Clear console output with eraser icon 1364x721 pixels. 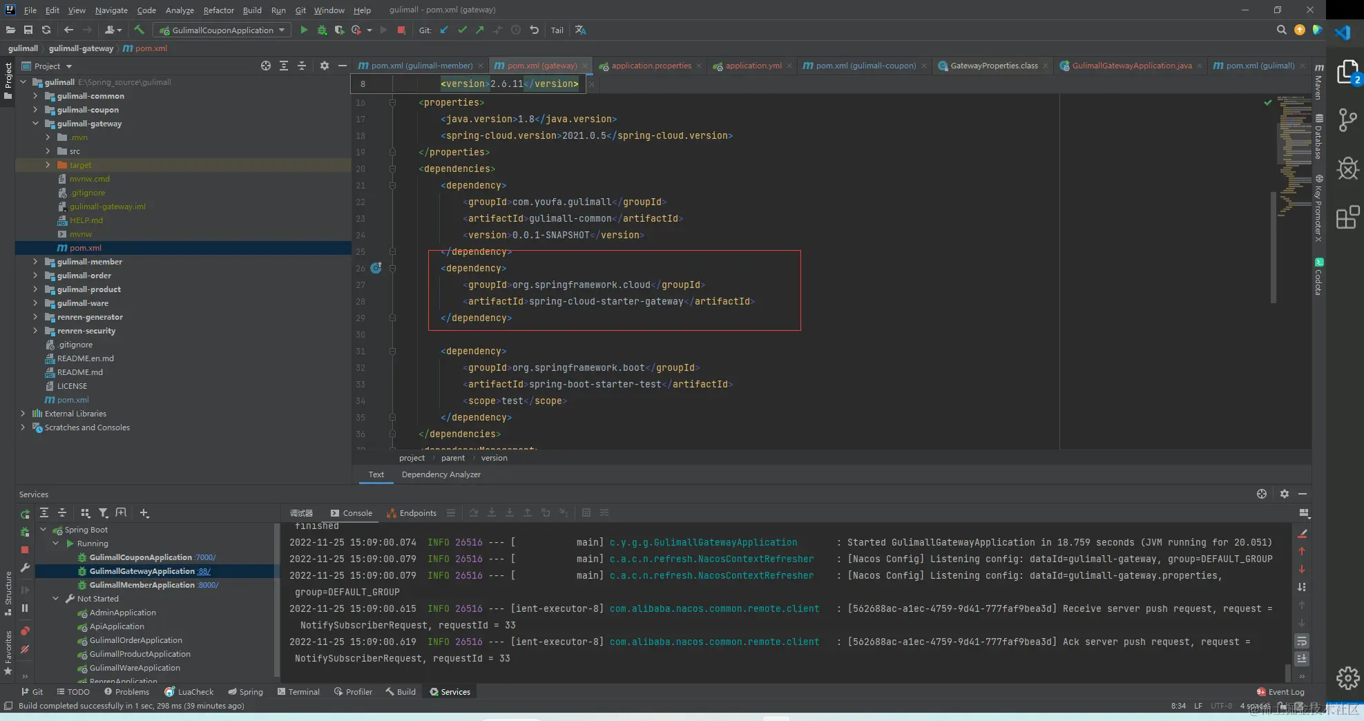pyautogui.click(x=1302, y=534)
